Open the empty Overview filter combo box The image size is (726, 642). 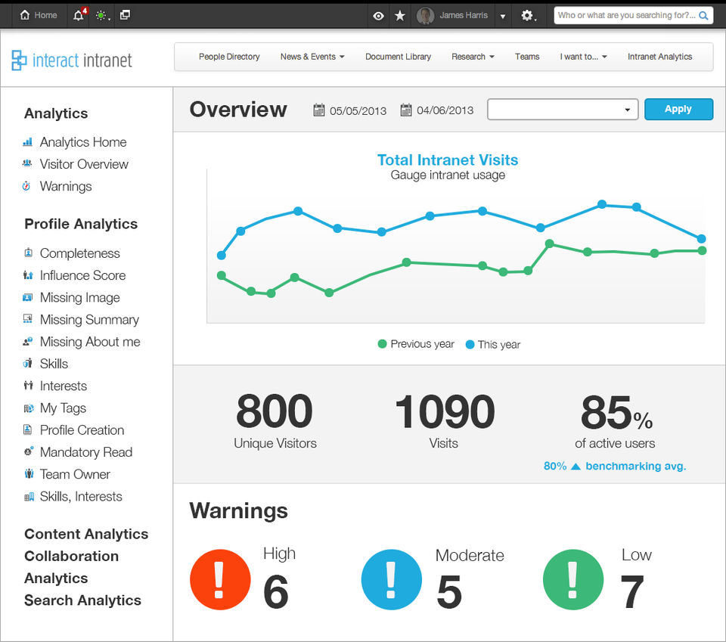[x=563, y=109]
